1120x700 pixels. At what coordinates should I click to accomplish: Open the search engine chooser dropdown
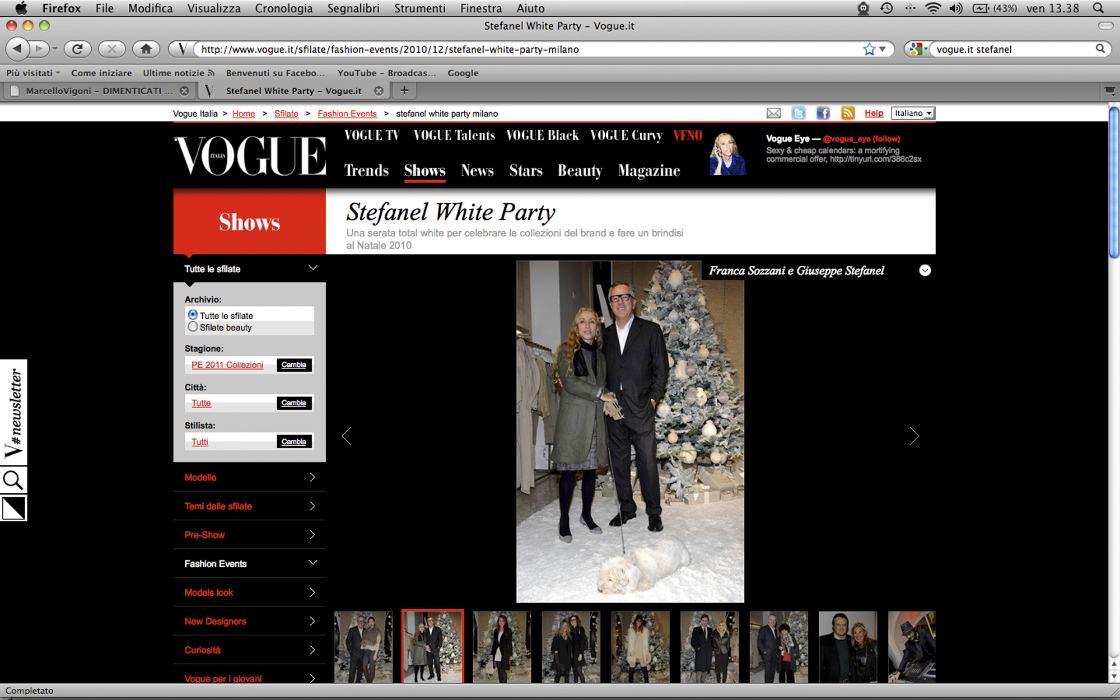point(918,49)
